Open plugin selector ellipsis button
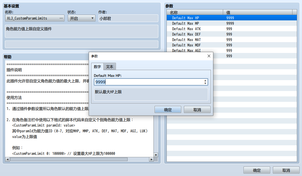This screenshot has height=176, width=302. coord(61,18)
